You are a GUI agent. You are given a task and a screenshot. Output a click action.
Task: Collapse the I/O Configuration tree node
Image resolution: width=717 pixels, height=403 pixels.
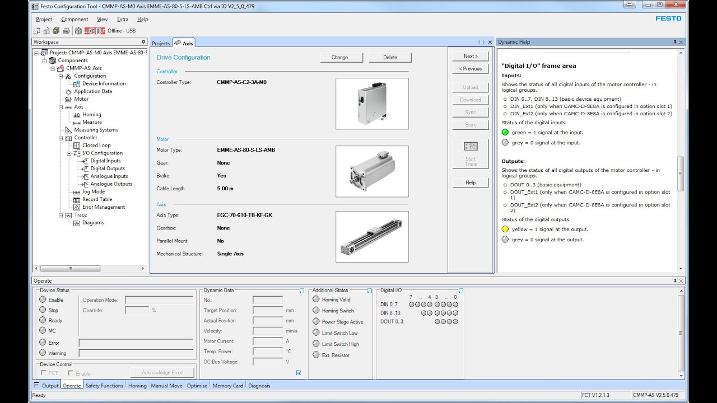coord(69,153)
